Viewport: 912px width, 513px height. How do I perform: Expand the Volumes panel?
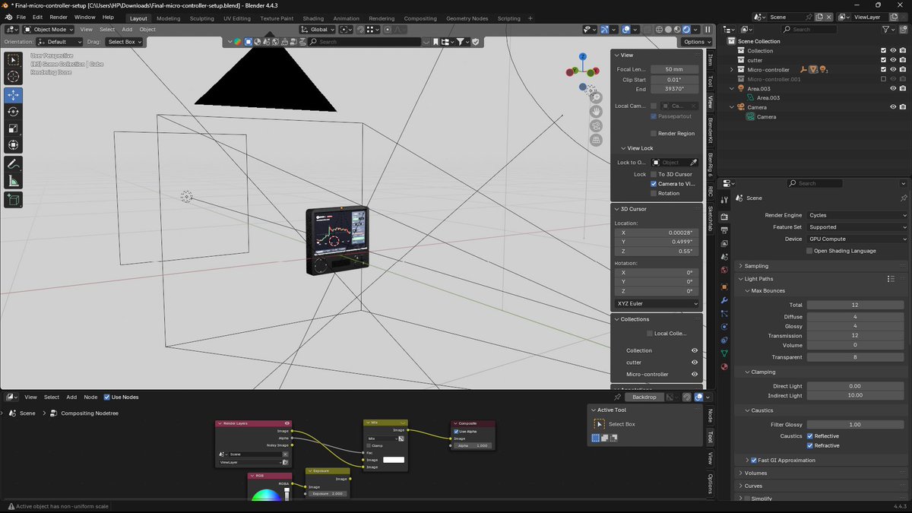(x=755, y=473)
